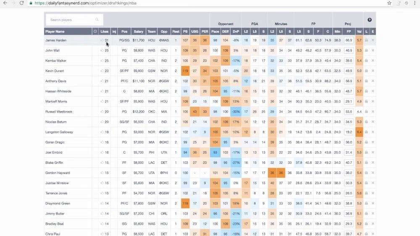Lock Kevin Durant with the lock icon

click(366, 71)
